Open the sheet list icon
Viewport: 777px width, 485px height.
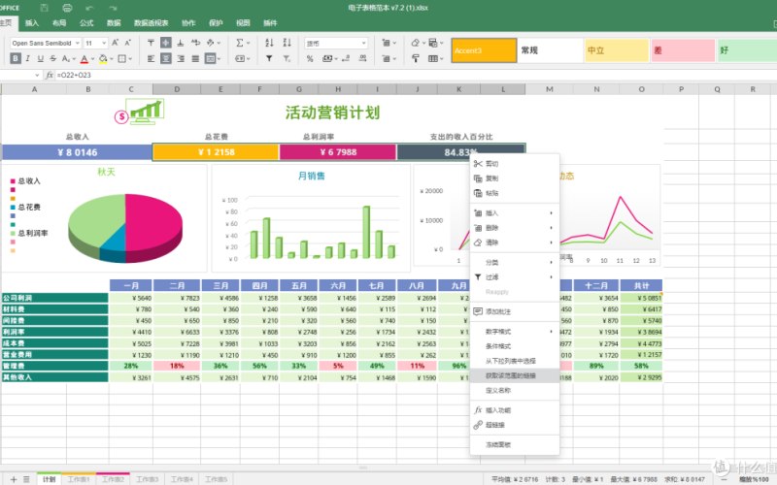(x=26, y=479)
